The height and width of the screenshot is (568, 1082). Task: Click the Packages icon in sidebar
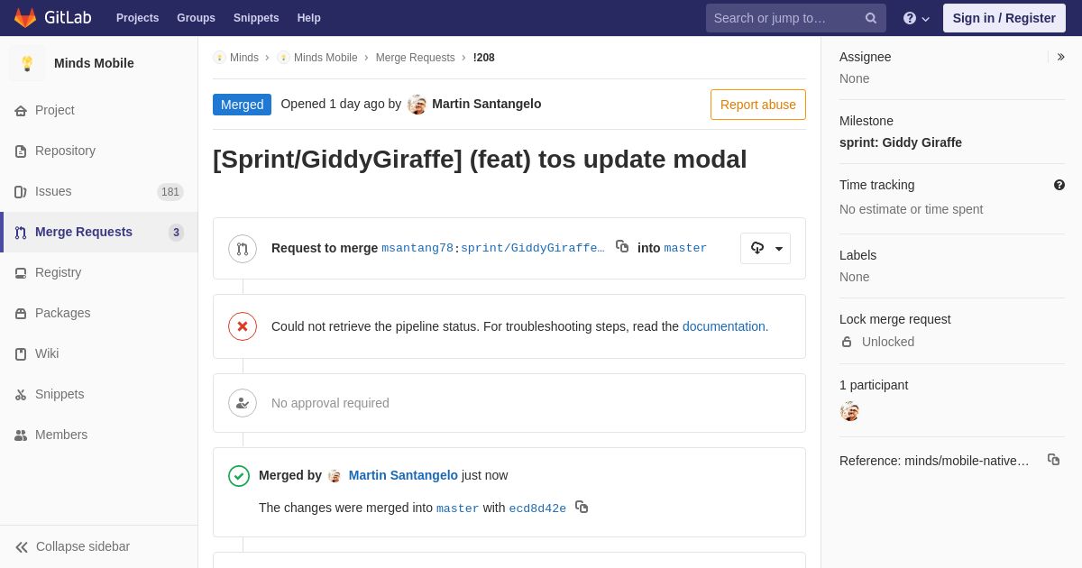21,314
